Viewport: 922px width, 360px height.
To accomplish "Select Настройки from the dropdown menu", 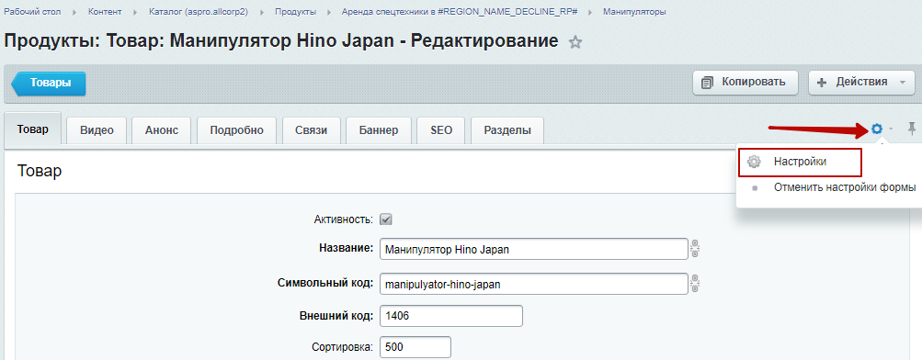I will pos(800,162).
